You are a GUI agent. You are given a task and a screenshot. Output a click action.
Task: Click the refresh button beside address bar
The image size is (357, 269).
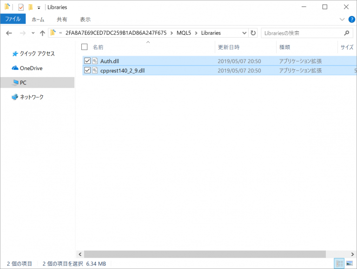tap(253, 33)
